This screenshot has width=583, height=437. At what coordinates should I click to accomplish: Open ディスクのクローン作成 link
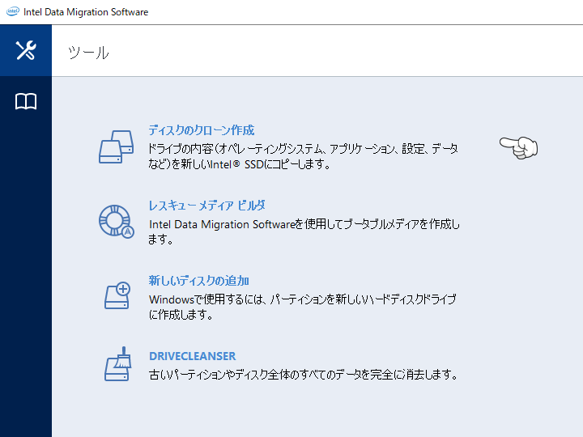pos(201,130)
